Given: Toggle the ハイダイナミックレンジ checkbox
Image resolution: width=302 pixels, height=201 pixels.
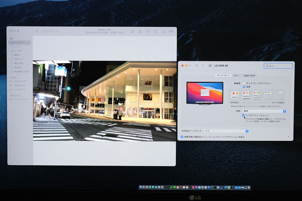Looking at the screenshot, I should coord(244,115).
